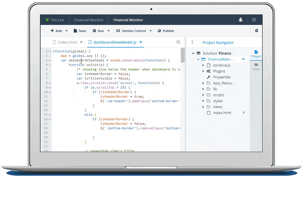Select index.html in Project Navigator
305x206 pixels.
[222, 113]
